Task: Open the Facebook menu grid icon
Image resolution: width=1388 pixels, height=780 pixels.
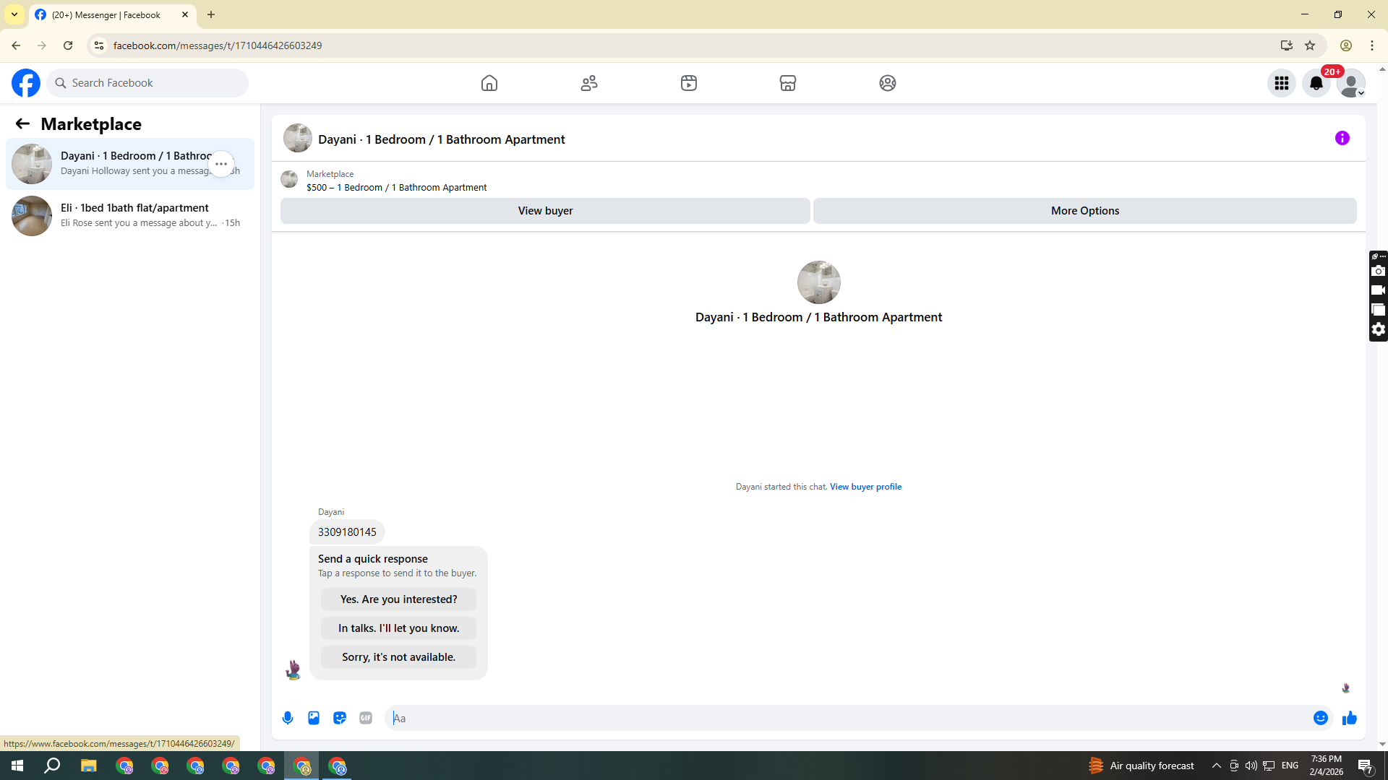Action: 1282,83
